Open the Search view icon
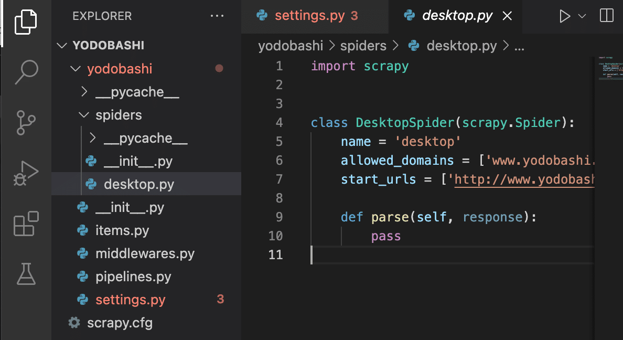 coord(26,72)
